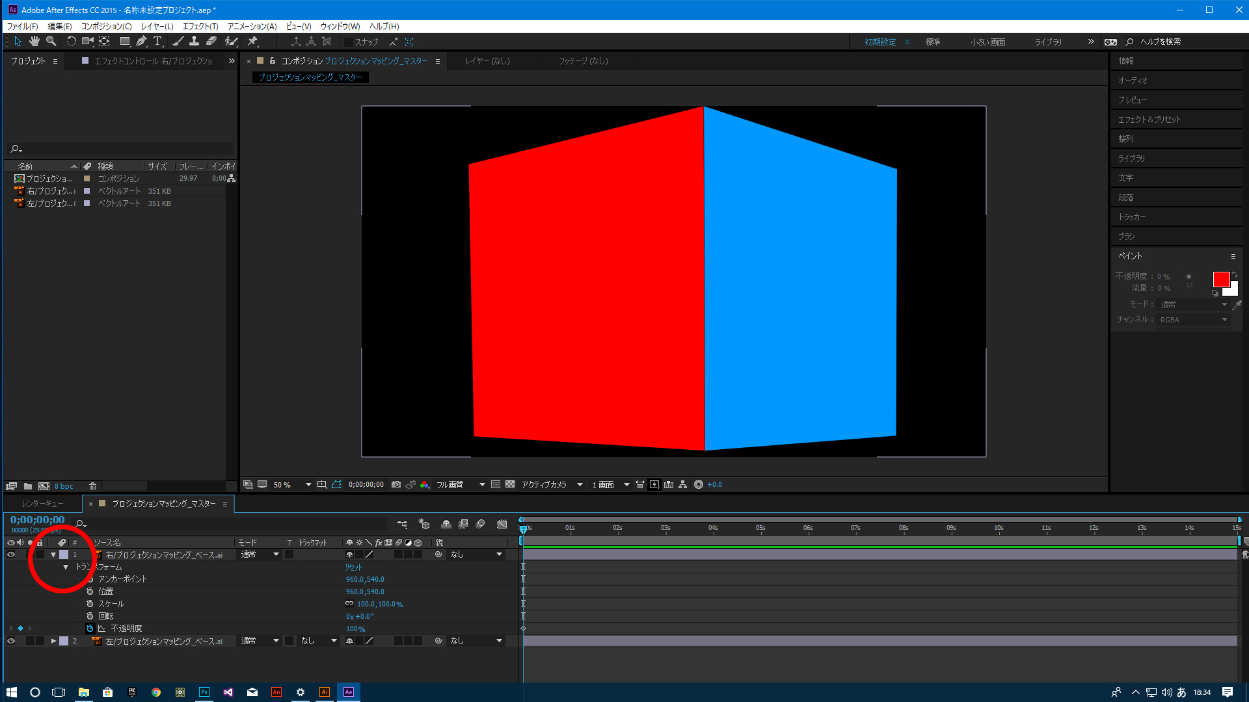This screenshot has height=702, width=1249.
Task: Open the フル画質 resolution dropdown
Action: point(461,485)
